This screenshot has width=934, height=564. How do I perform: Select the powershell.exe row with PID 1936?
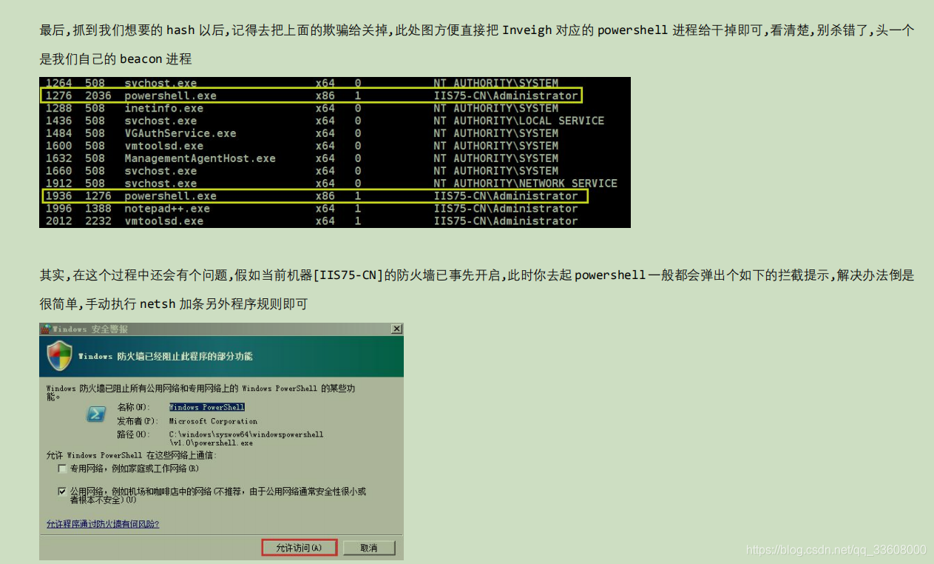[314, 196]
